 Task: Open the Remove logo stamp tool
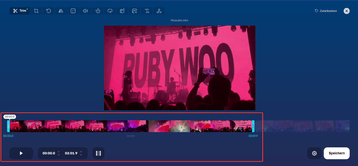pyautogui.click(x=159, y=11)
